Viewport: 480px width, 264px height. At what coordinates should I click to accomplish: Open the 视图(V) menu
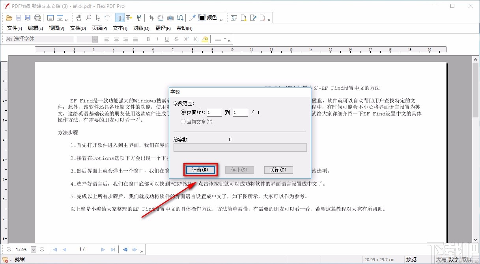pyautogui.click(x=56, y=28)
